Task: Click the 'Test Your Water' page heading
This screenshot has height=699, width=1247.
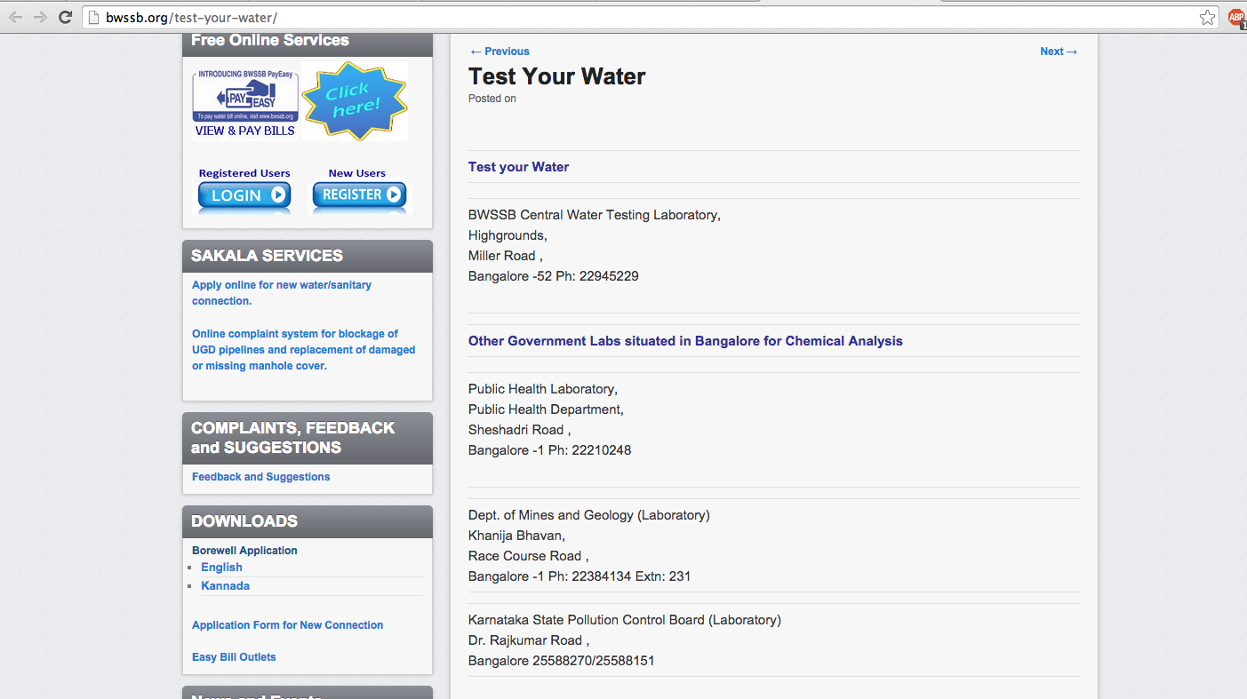Action: (x=556, y=76)
